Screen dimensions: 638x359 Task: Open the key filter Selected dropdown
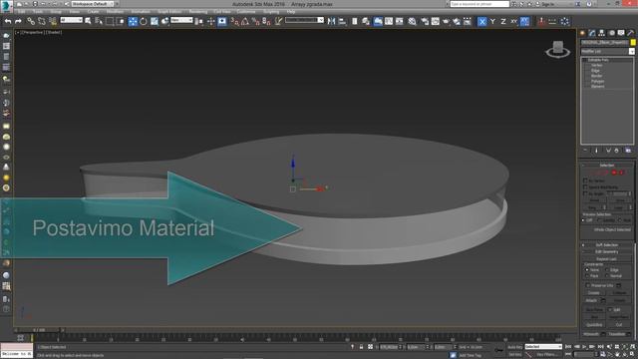click(543, 347)
